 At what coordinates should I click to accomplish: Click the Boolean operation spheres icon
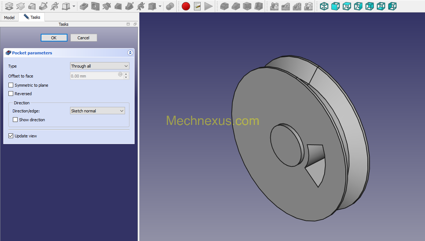pyautogui.click(x=170, y=6)
